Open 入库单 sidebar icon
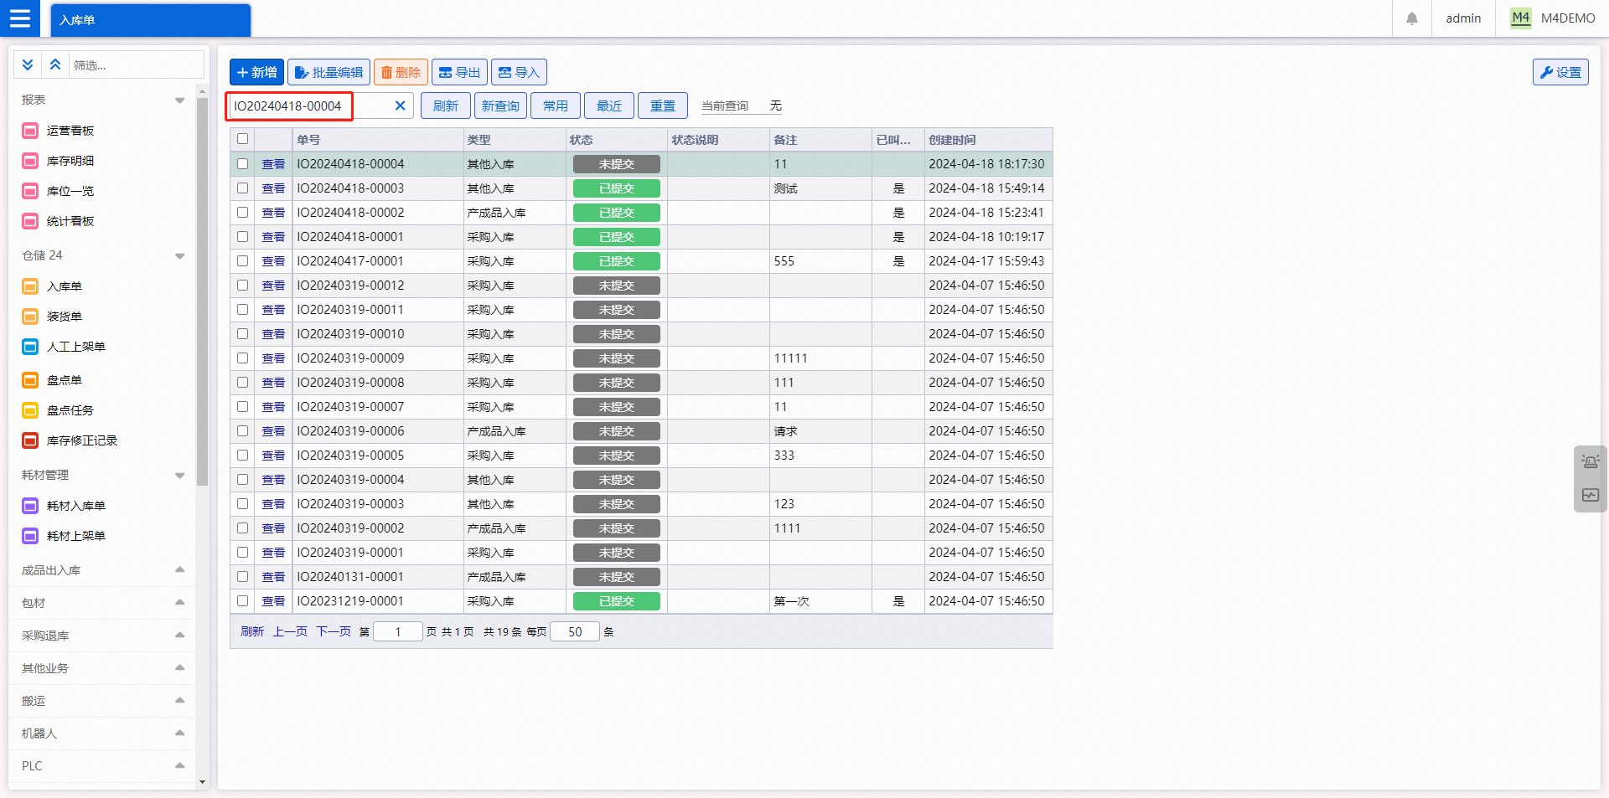 point(30,286)
